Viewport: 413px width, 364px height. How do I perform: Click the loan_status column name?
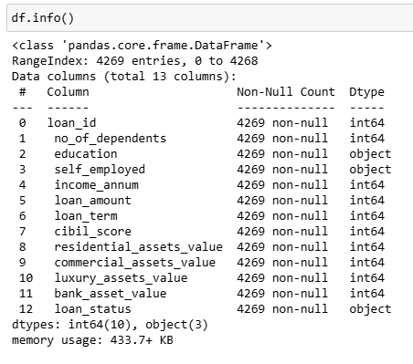point(92,309)
